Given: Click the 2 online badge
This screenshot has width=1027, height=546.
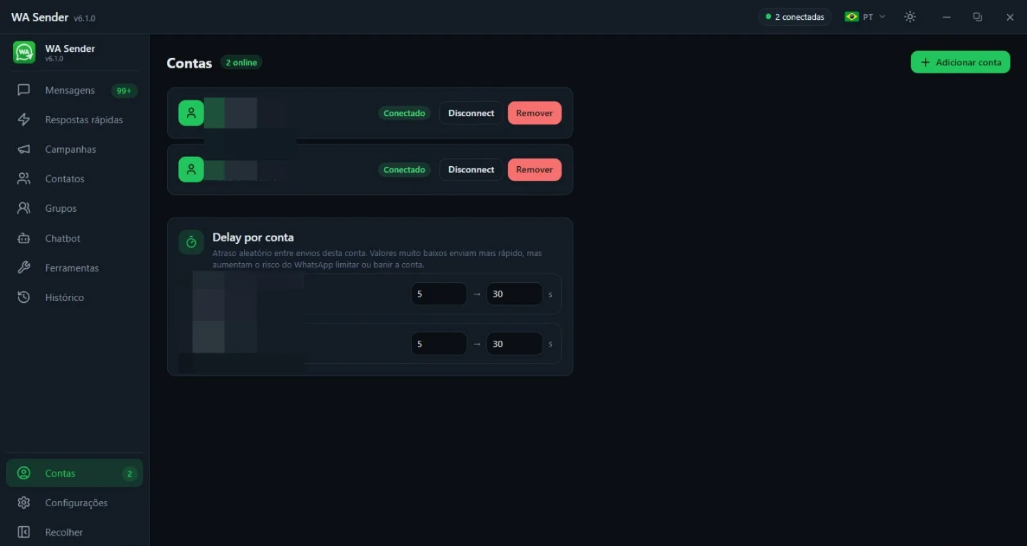Looking at the screenshot, I should [241, 62].
